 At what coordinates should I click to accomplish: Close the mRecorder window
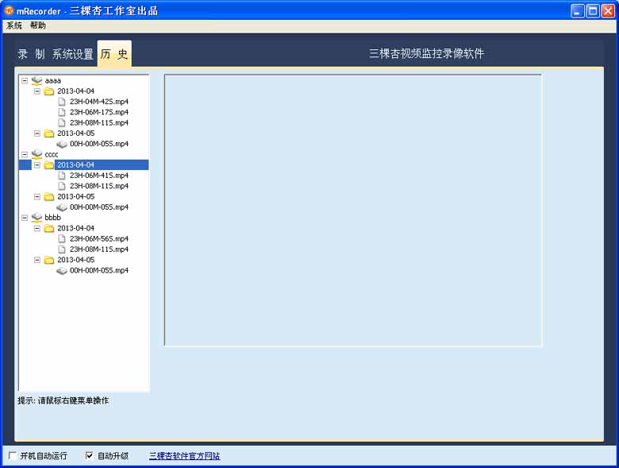(x=608, y=10)
